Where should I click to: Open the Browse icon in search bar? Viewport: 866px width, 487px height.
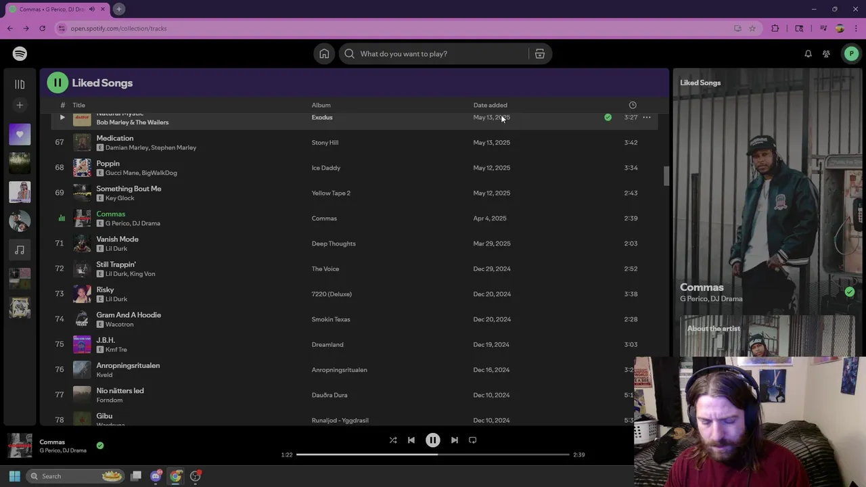coord(540,53)
